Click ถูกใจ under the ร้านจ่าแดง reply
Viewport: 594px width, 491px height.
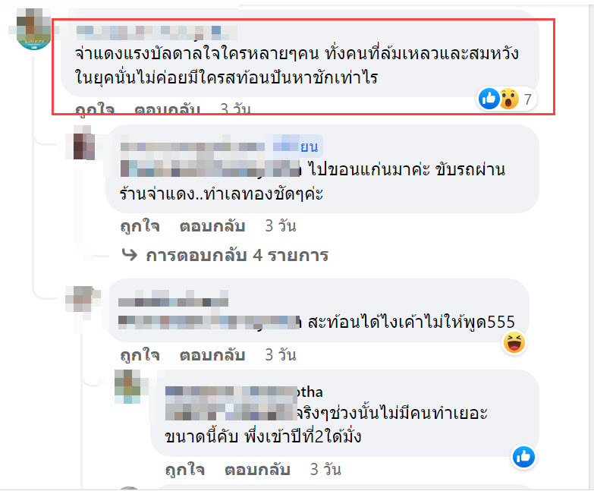coord(140,226)
